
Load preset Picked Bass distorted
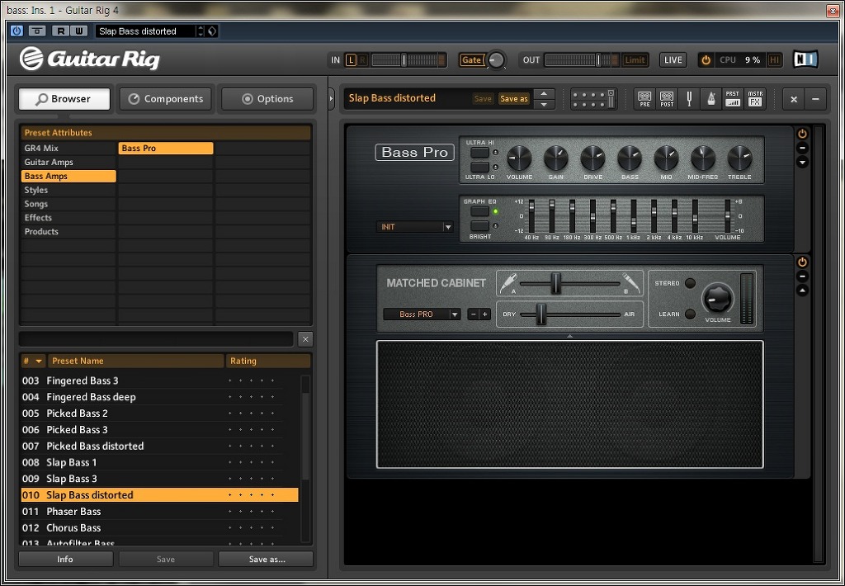tap(159, 447)
